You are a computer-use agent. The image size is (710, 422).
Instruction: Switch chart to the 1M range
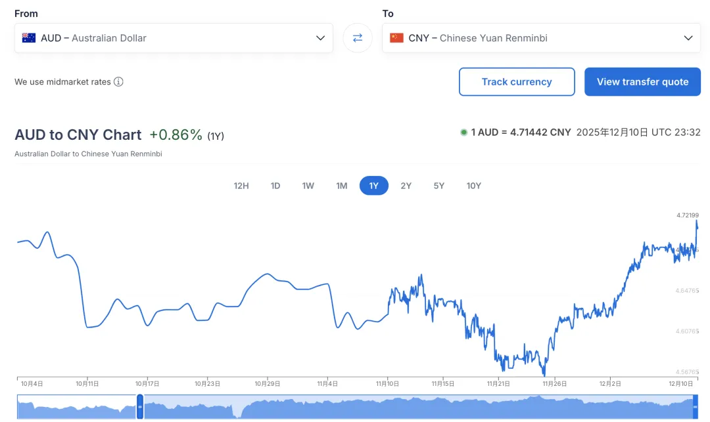(341, 186)
